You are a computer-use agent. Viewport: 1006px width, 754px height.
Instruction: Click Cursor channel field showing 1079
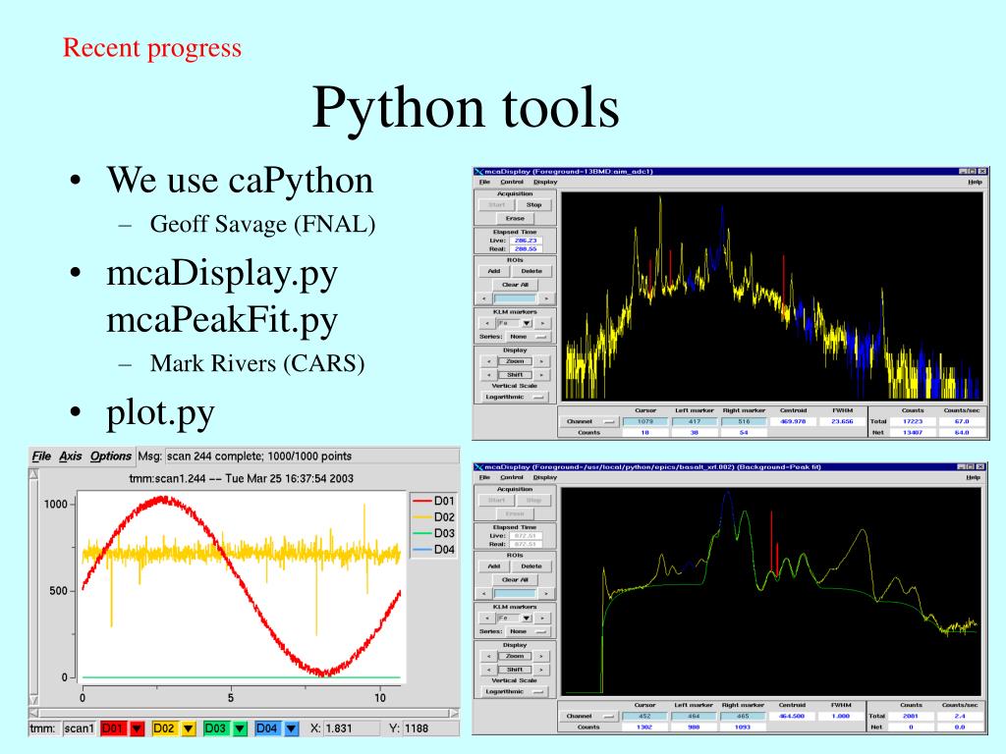[644, 422]
